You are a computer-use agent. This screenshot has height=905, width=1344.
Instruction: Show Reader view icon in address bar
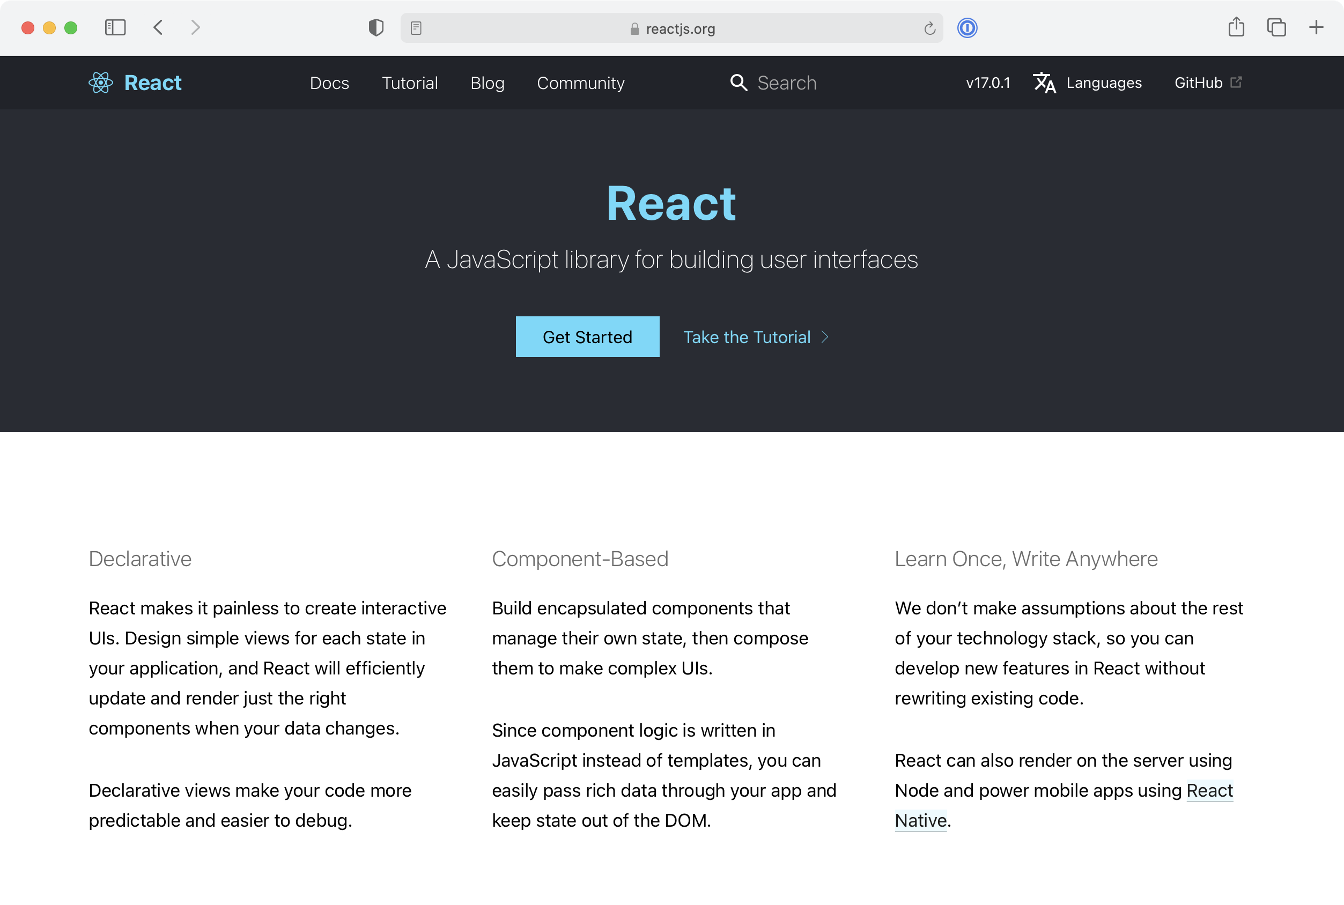click(416, 28)
